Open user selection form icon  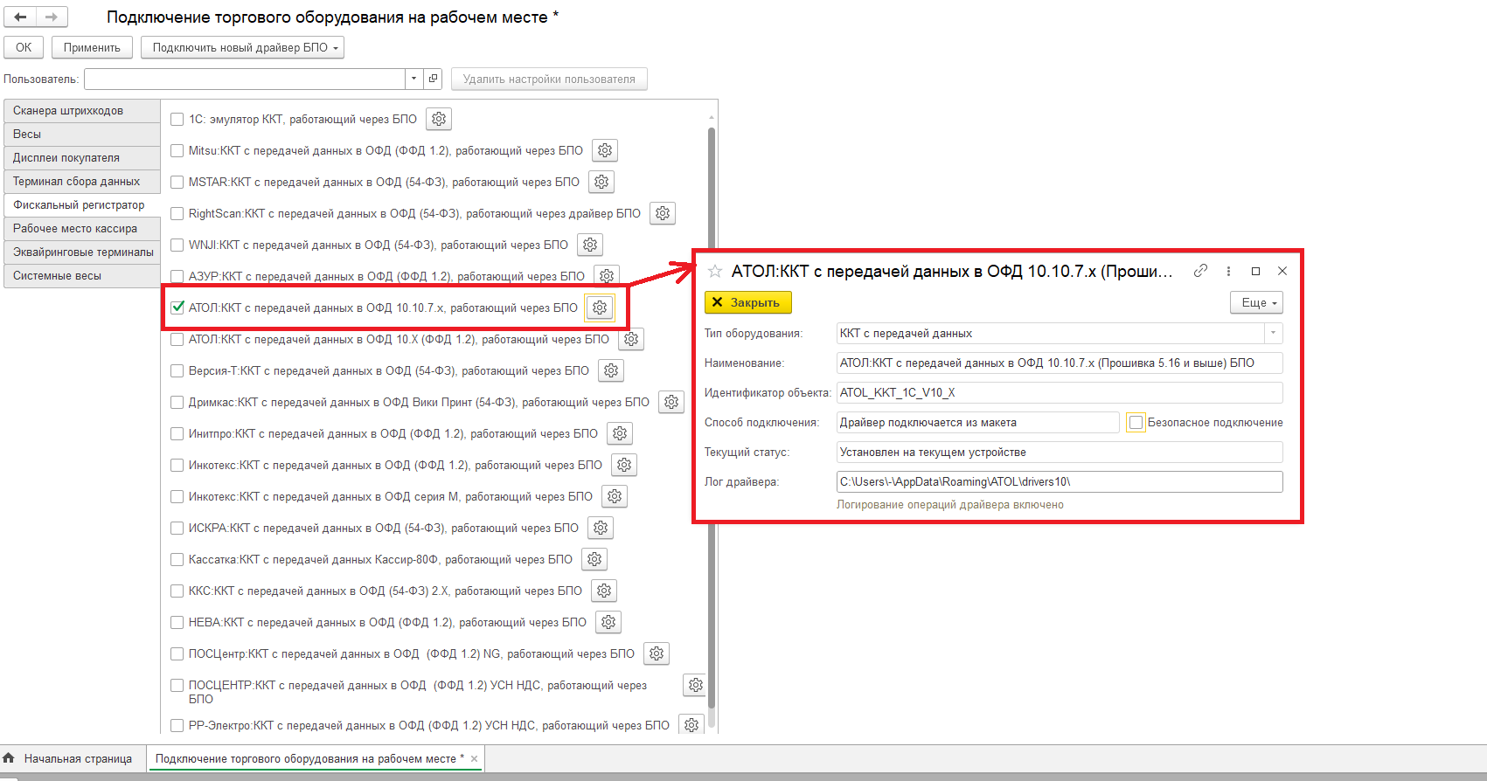[x=433, y=79]
